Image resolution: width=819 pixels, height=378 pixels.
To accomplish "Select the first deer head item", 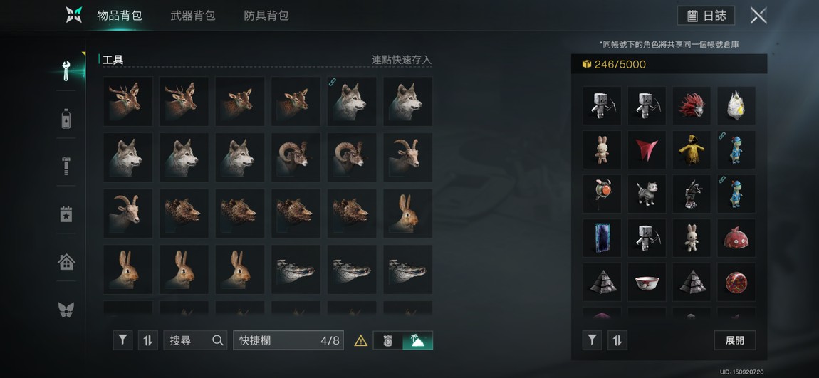I will point(128,101).
